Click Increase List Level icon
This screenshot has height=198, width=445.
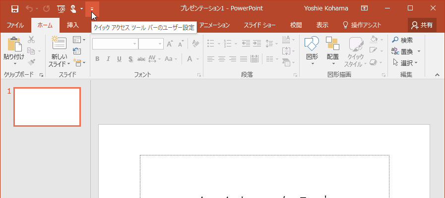pyautogui.click(x=257, y=44)
